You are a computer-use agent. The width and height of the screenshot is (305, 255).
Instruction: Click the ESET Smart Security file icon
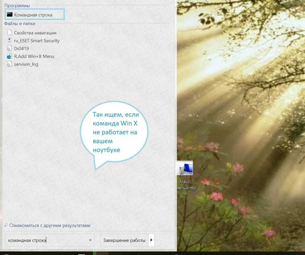(10, 40)
